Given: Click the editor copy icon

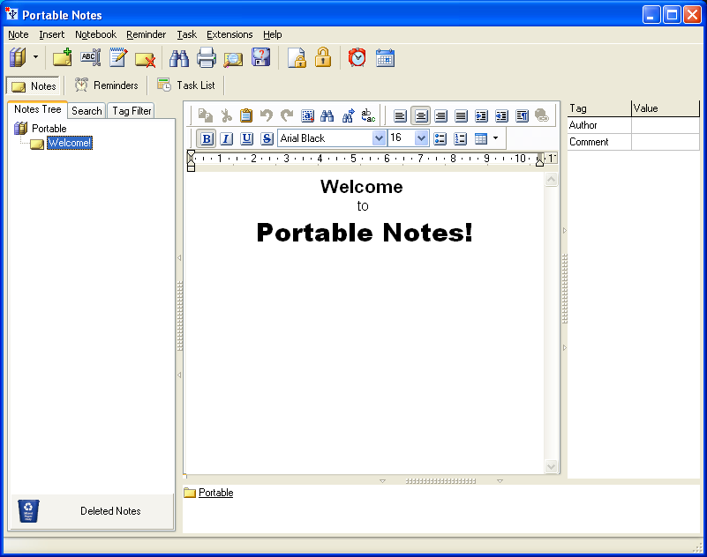Looking at the screenshot, I should point(206,115).
